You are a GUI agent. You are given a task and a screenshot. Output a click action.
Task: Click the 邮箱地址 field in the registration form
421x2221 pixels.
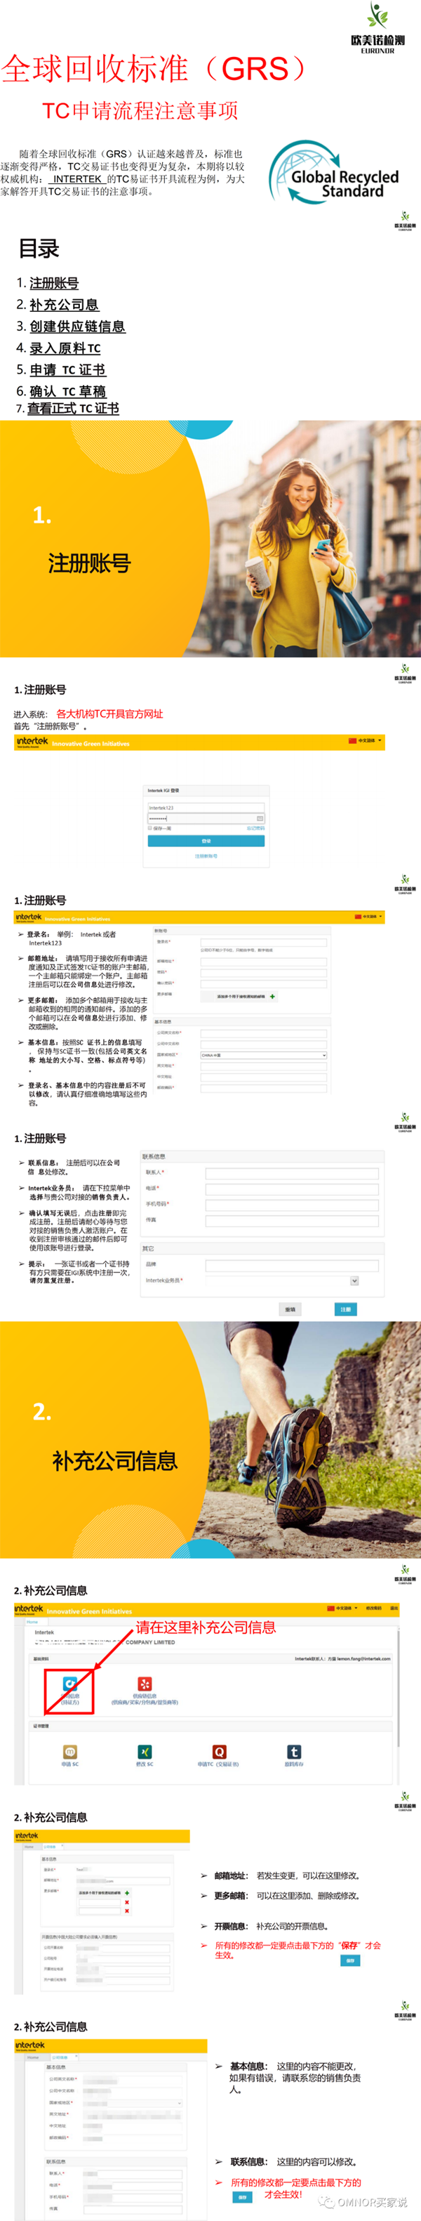(x=263, y=962)
